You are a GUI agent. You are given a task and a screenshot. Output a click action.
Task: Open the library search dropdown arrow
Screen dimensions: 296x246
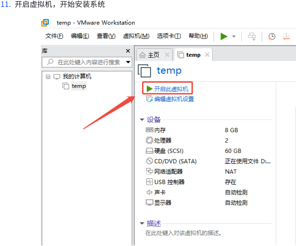point(128,62)
